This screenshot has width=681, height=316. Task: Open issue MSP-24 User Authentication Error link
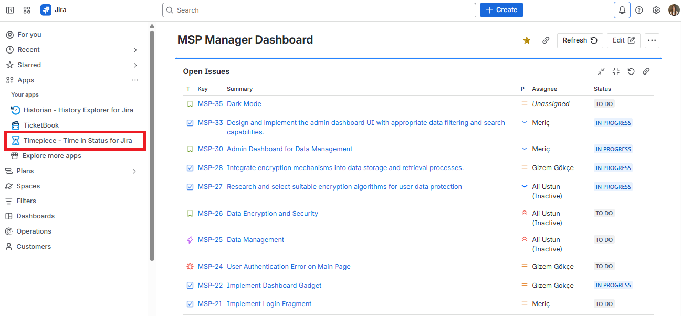point(288,267)
